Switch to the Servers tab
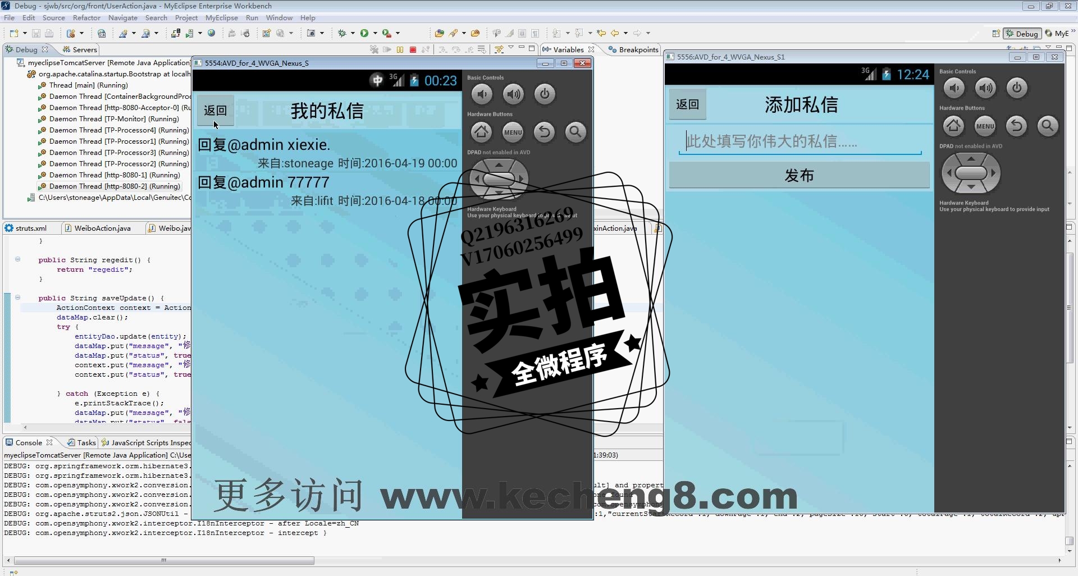The height and width of the screenshot is (576, 1078). pyautogui.click(x=79, y=49)
